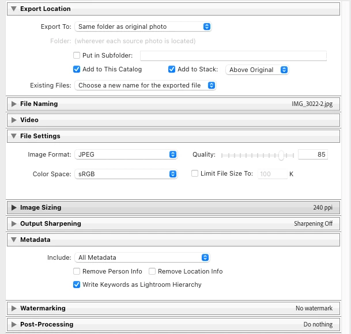Click the 240 ppi summary text
This screenshot has height=334, width=351.
point(323,208)
